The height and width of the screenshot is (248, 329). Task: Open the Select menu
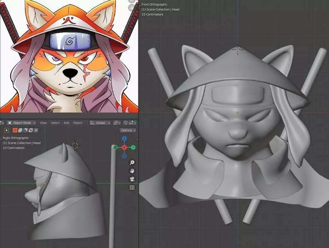[x=55, y=123]
